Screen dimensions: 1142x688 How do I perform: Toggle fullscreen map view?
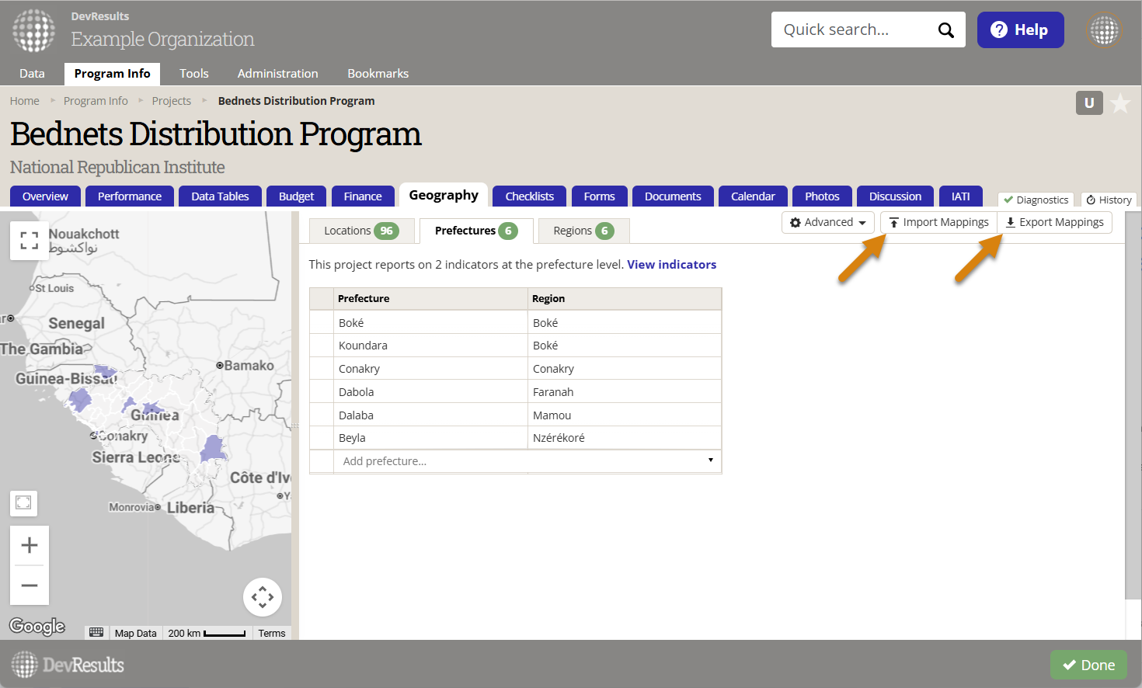[x=30, y=240]
